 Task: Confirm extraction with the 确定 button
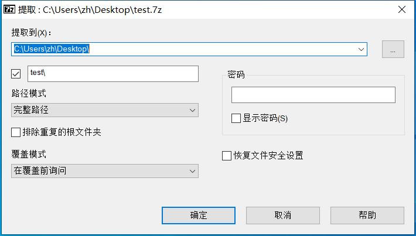tap(199, 216)
